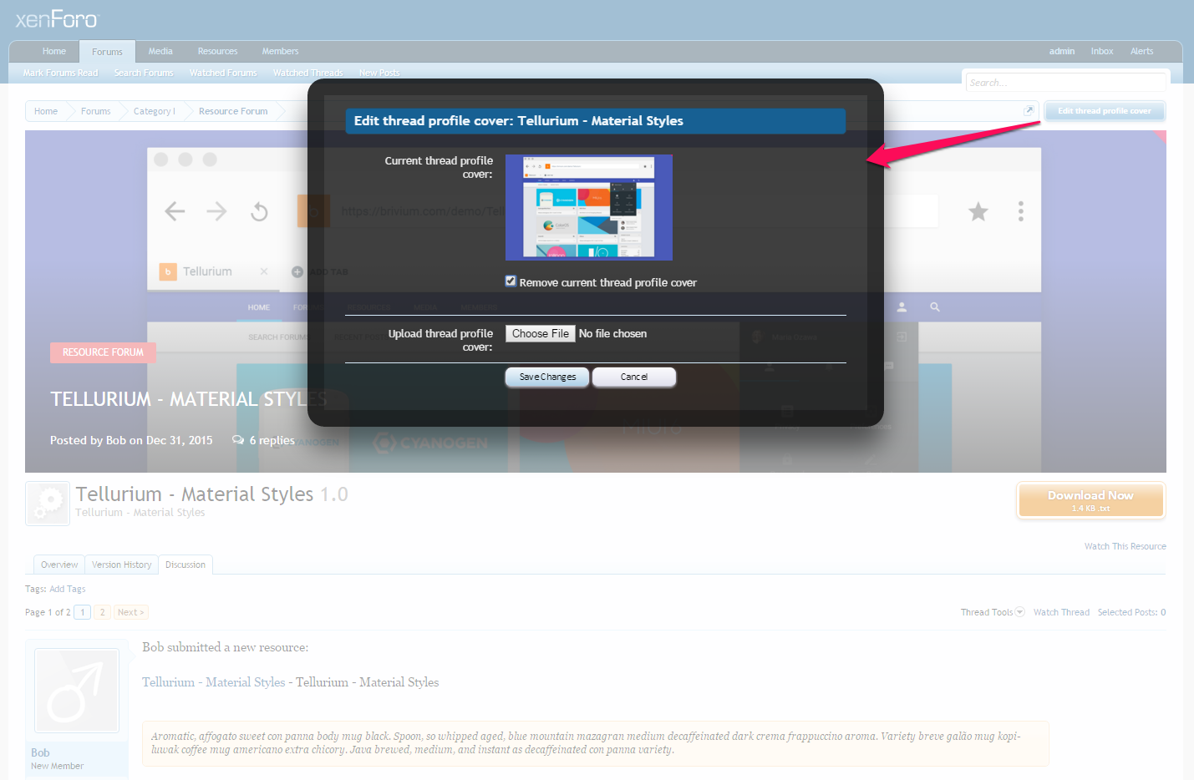Click current thread profile cover thumbnail
1194x780 pixels.
pyautogui.click(x=589, y=207)
